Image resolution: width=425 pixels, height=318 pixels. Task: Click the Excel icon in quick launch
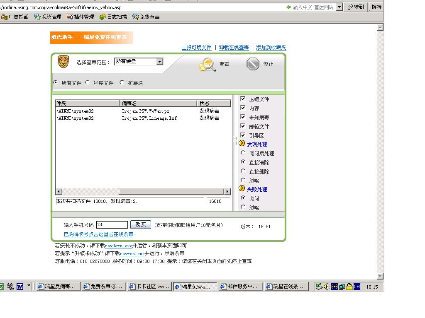click(2, 287)
